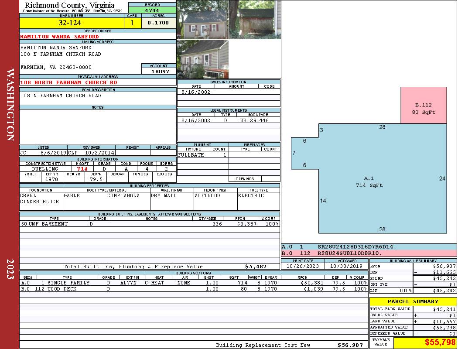
Task: Click the red taxable value $55,798
Action: [425, 342]
